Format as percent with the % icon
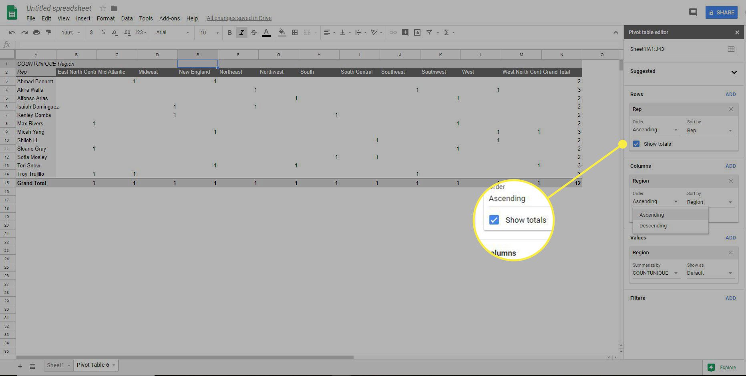This screenshot has height=376, width=746. pos(103,32)
